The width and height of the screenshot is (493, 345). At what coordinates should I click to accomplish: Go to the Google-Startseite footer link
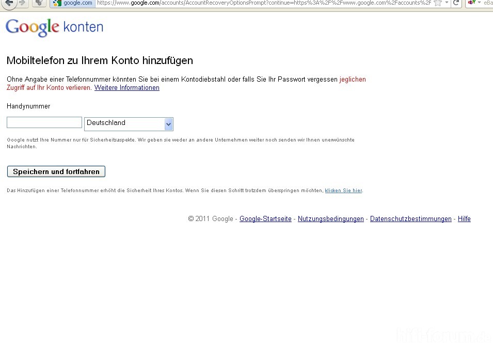pos(265,219)
